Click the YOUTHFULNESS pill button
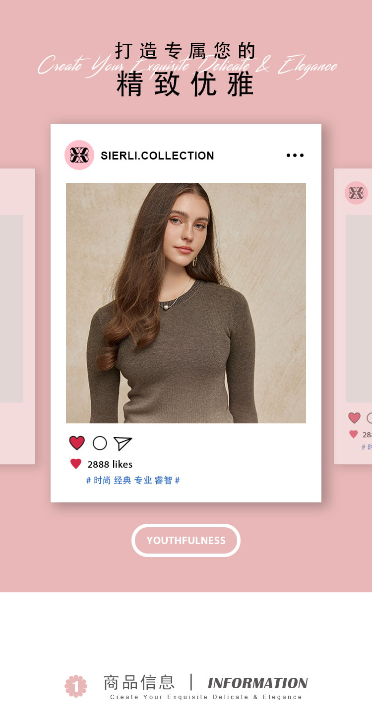Viewport: 372px width, 726px height. point(186,540)
